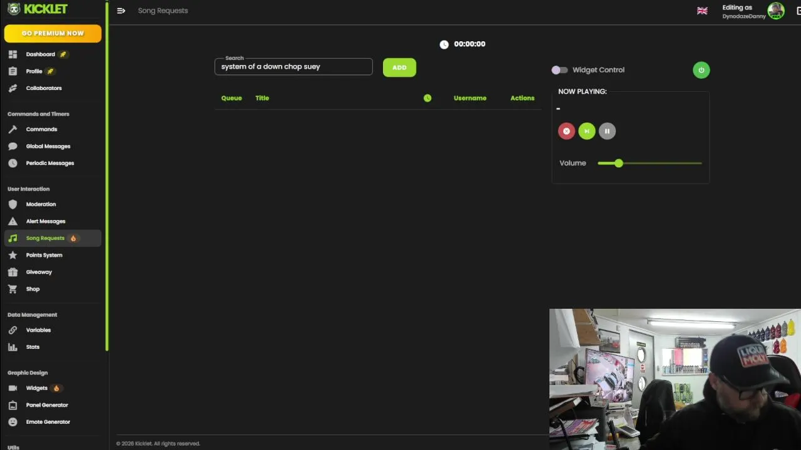Click the GO PREMIUM NOW button
801x450 pixels.
[x=53, y=33]
